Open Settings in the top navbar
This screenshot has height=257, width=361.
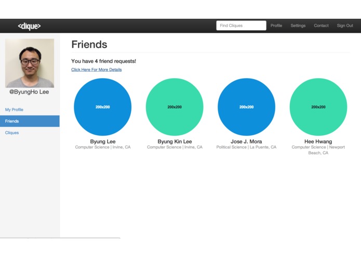click(298, 25)
